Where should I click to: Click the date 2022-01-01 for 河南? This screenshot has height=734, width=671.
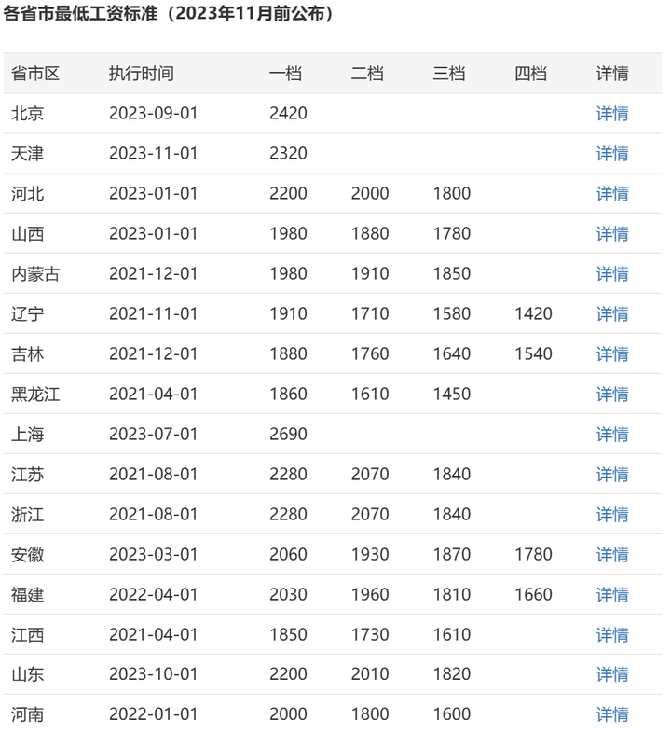click(x=154, y=714)
